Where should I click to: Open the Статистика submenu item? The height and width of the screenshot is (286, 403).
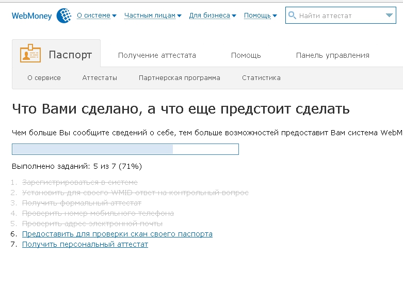[x=261, y=77]
